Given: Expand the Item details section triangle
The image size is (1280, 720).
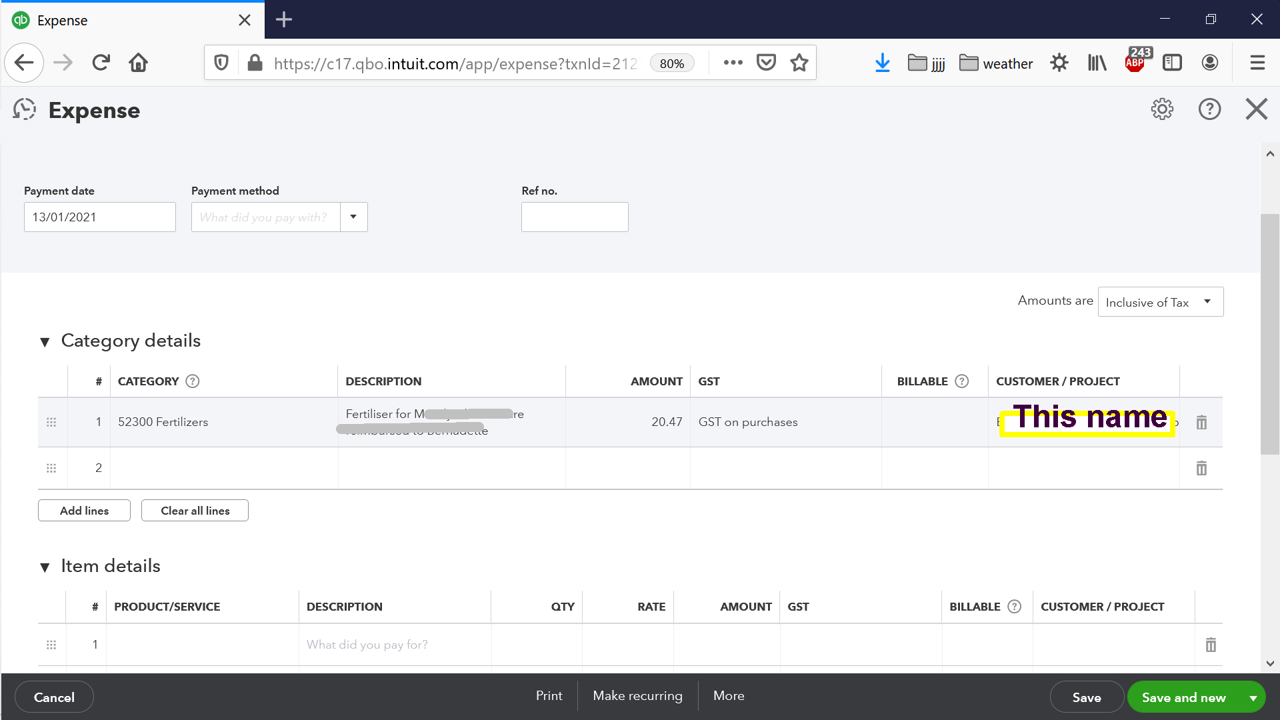Looking at the screenshot, I should [45, 566].
